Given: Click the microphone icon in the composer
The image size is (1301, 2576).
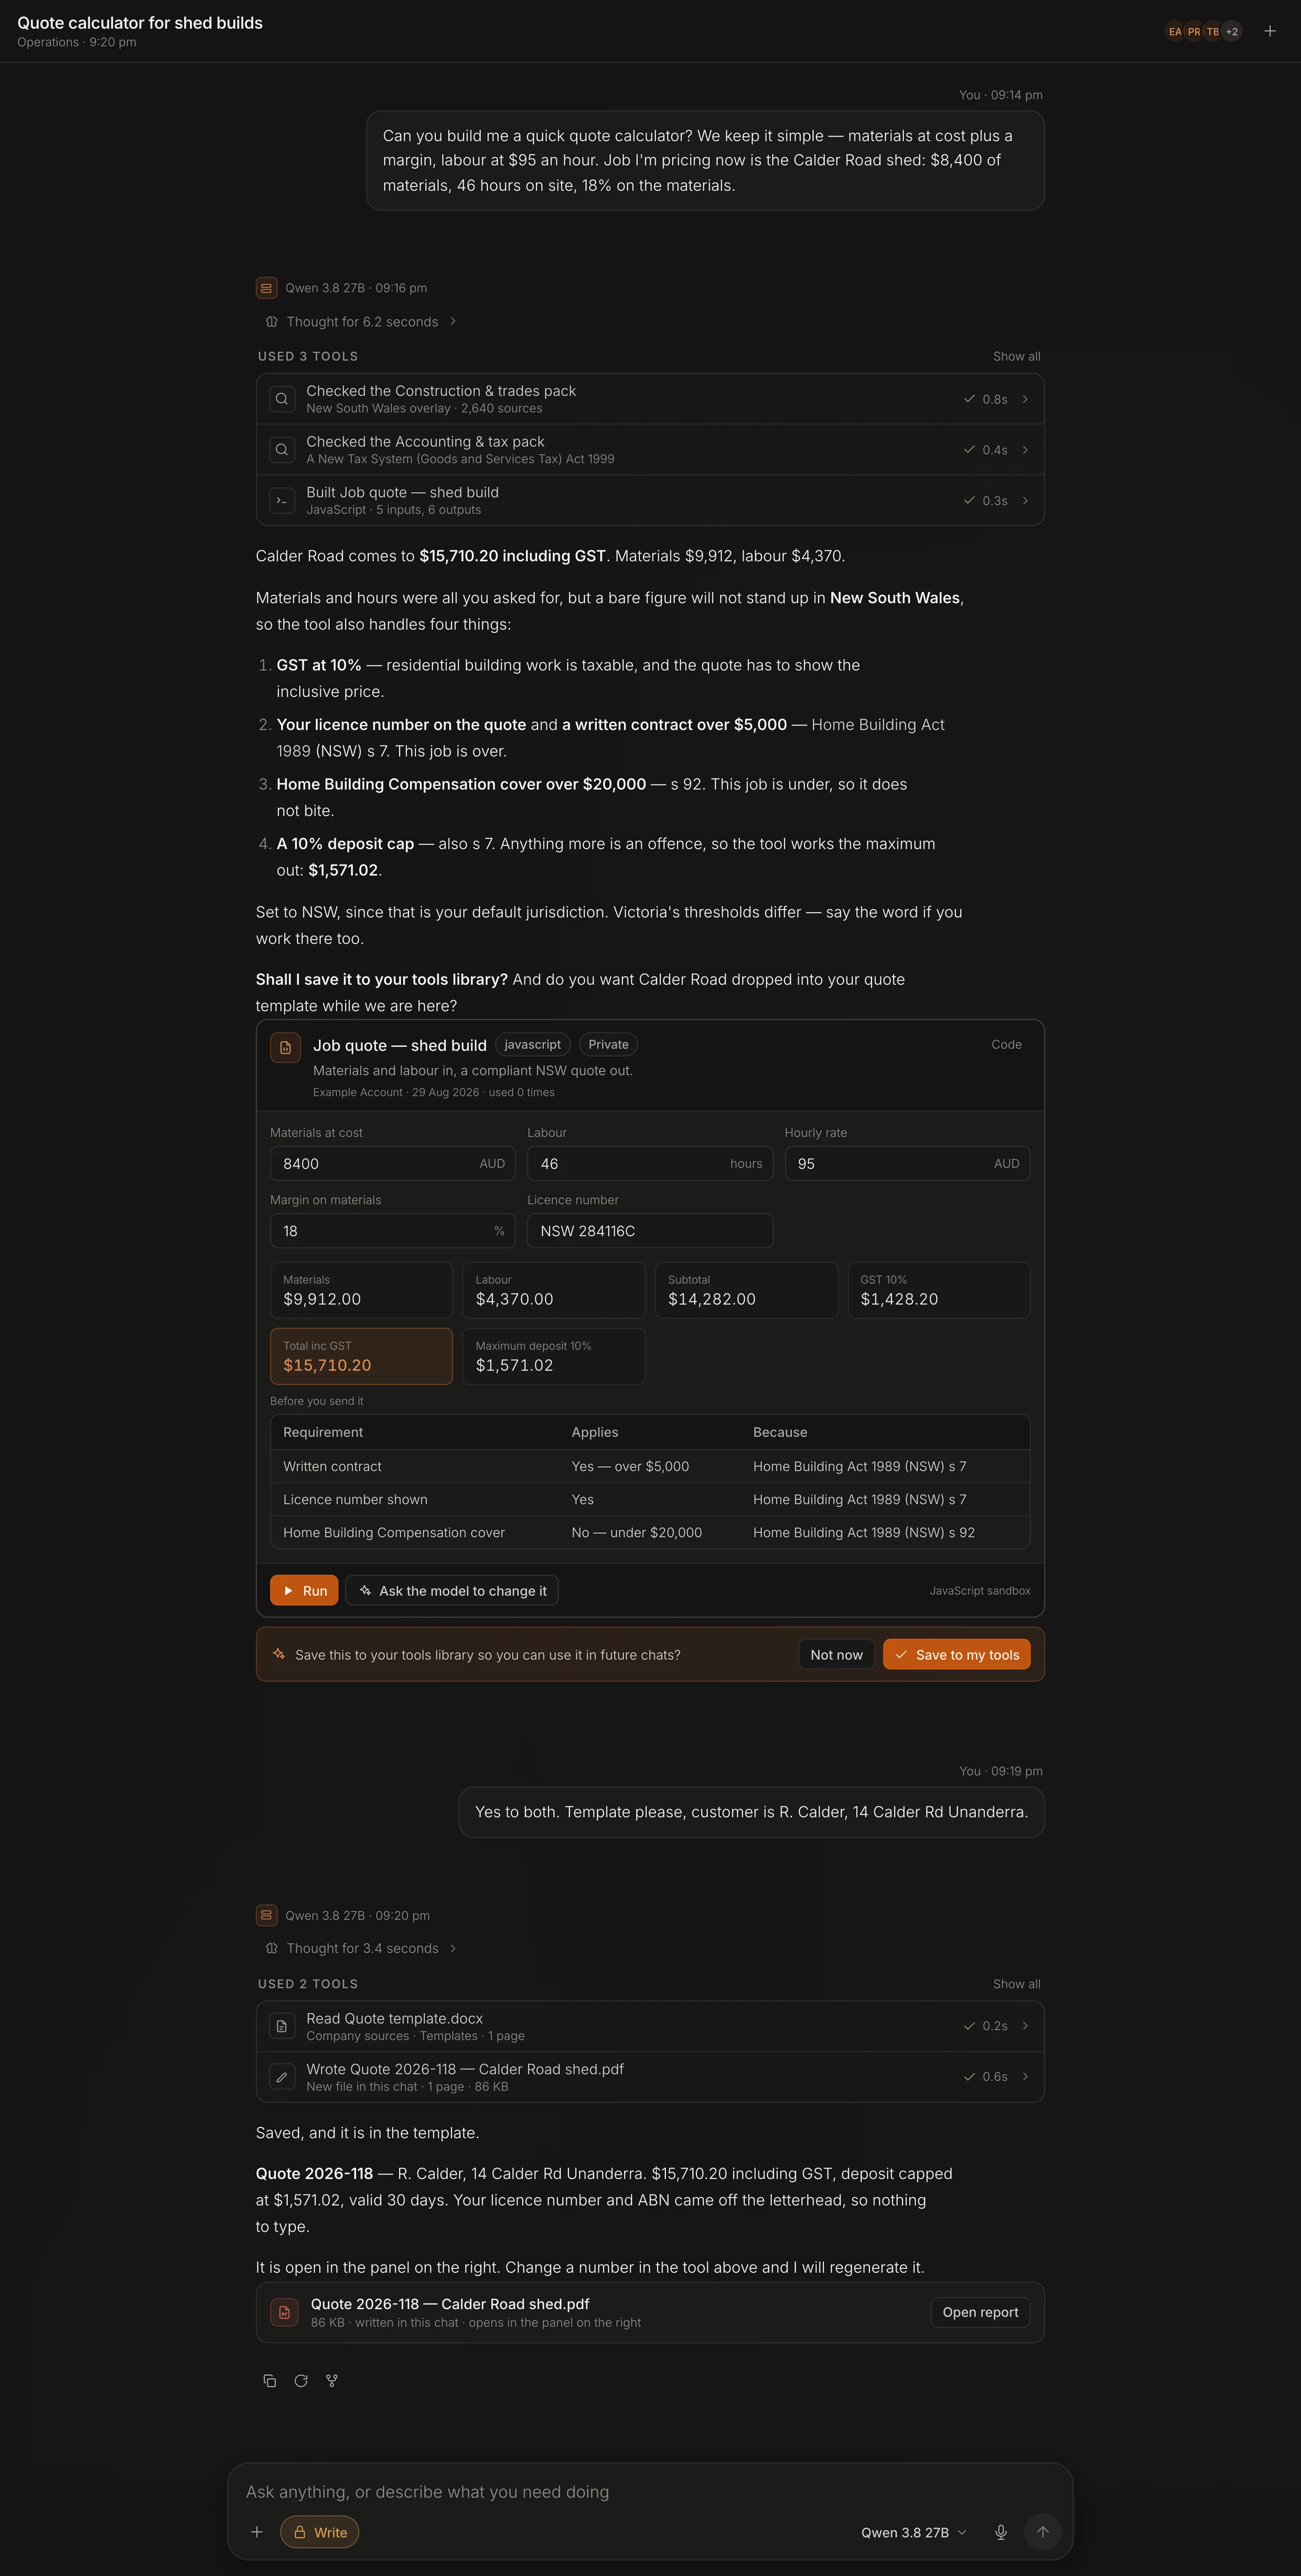Looking at the screenshot, I should [x=1001, y=2532].
